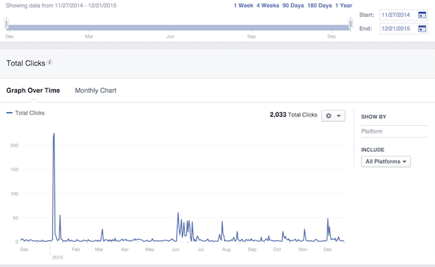Select the 1 Year range link

343,5
